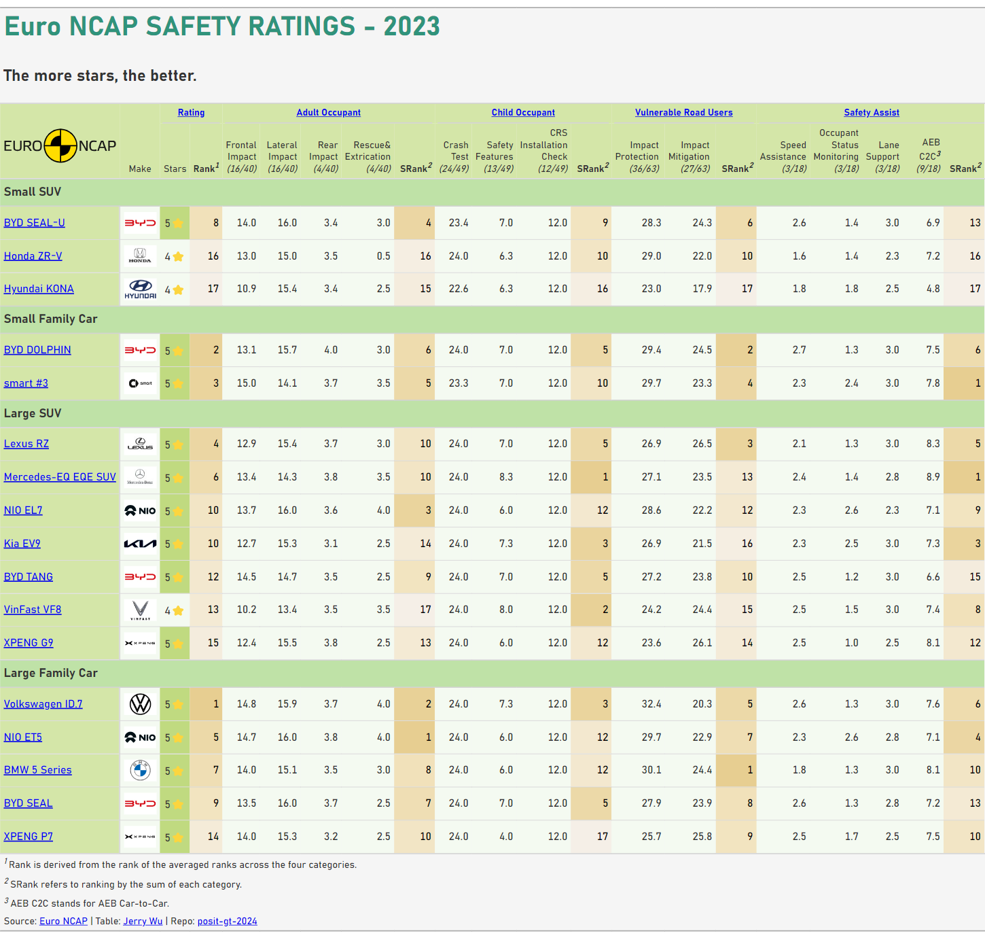Click the NIO logo in EL7 row
This screenshot has height=942, width=985.
(x=140, y=510)
